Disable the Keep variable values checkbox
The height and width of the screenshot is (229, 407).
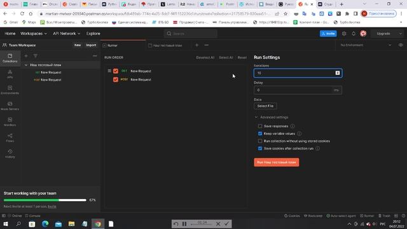coord(260,134)
